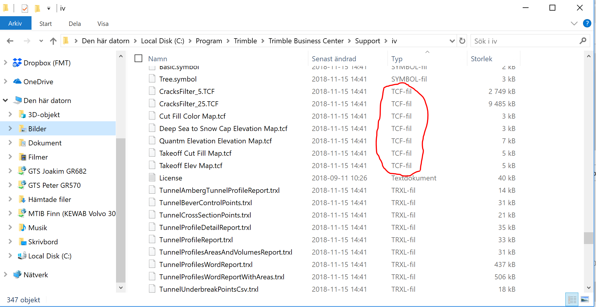Toggle the select-all checkbox beside Namn
The height and width of the screenshot is (307, 596).
(138, 58)
